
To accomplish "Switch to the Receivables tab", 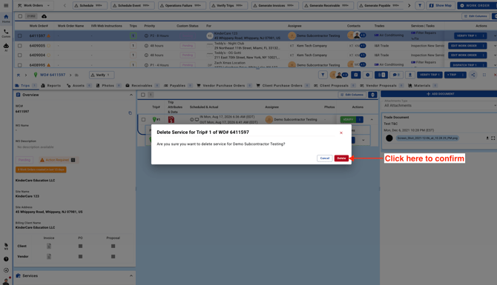I will (x=142, y=85).
